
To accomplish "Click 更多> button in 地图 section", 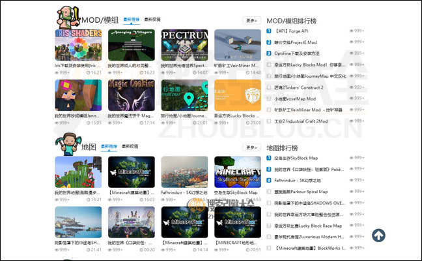I will pyautogui.click(x=251, y=147).
